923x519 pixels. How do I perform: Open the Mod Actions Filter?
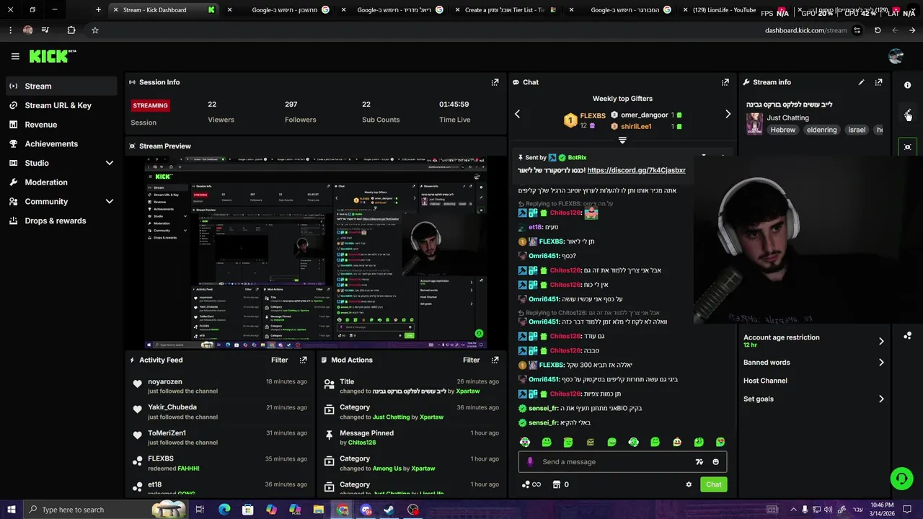point(471,360)
